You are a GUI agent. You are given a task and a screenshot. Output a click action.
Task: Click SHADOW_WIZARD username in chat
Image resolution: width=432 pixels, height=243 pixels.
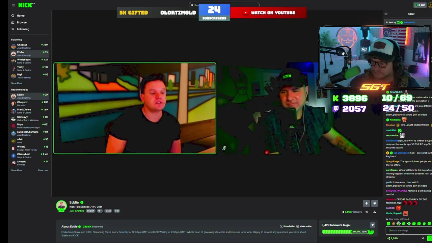396,191
